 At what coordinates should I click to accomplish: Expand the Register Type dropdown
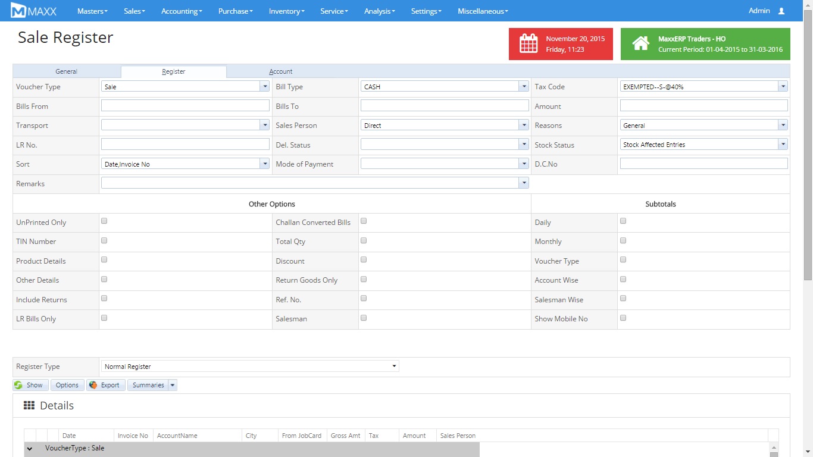click(250, 367)
